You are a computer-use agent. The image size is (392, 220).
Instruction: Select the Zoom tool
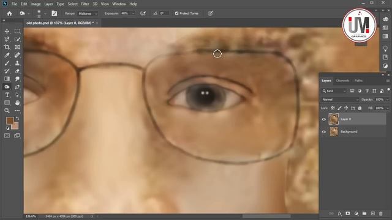tap(7, 111)
